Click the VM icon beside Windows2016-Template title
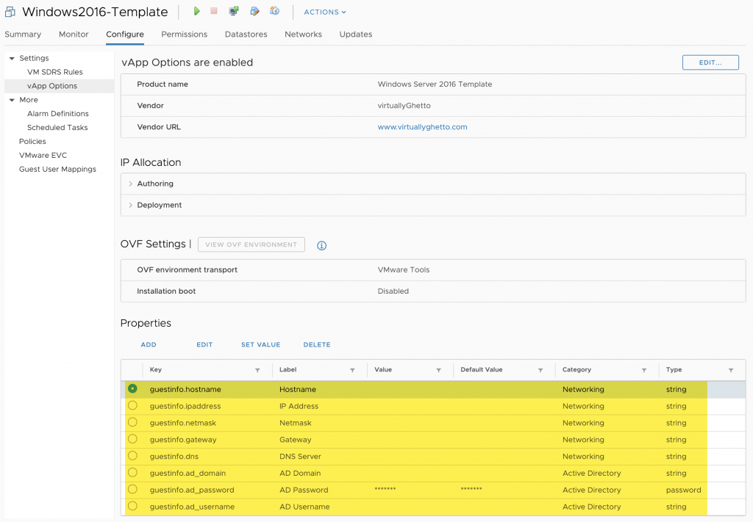 pyautogui.click(x=10, y=12)
